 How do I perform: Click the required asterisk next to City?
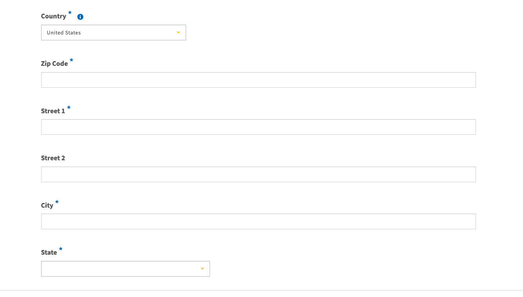point(57,202)
